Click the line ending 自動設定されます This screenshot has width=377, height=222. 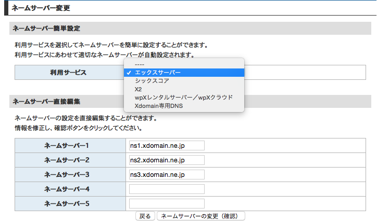[105, 55]
